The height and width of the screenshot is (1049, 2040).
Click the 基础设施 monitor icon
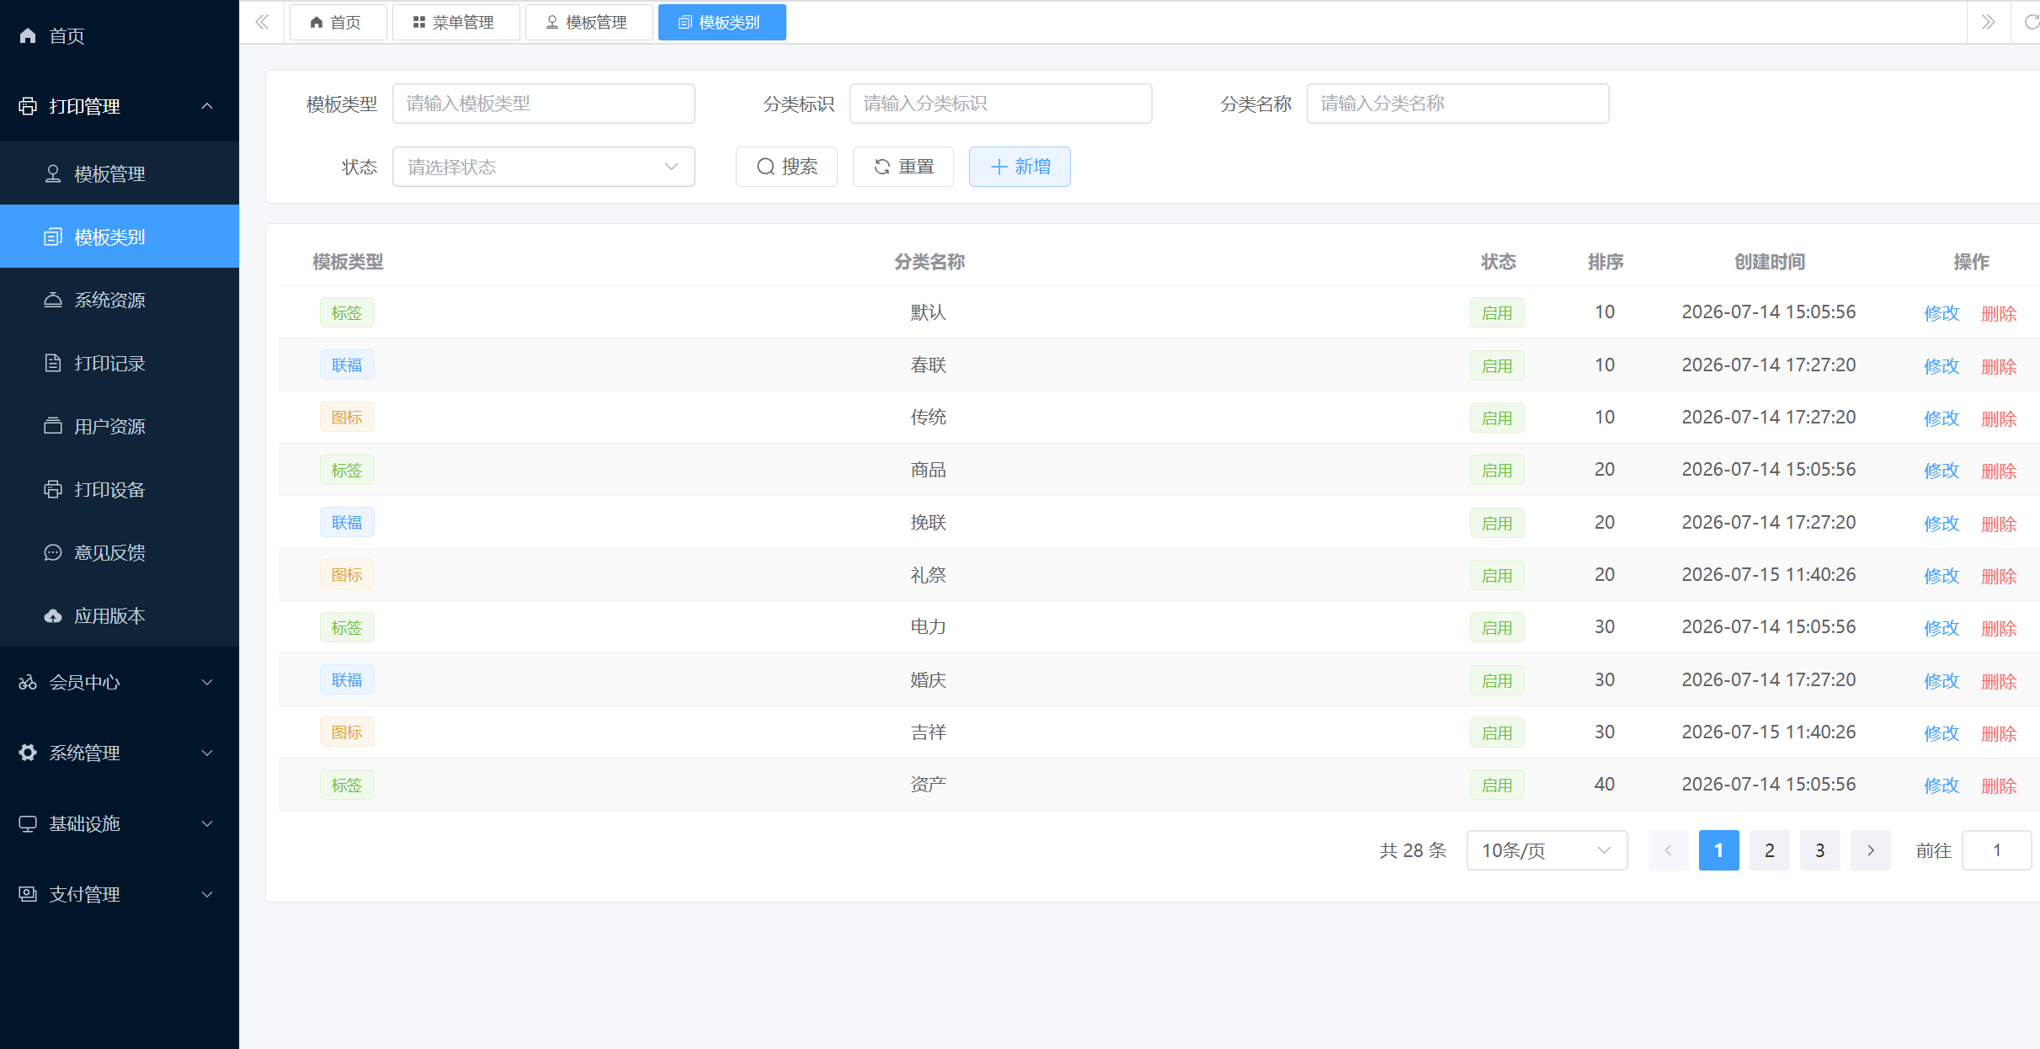click(28, 823)
